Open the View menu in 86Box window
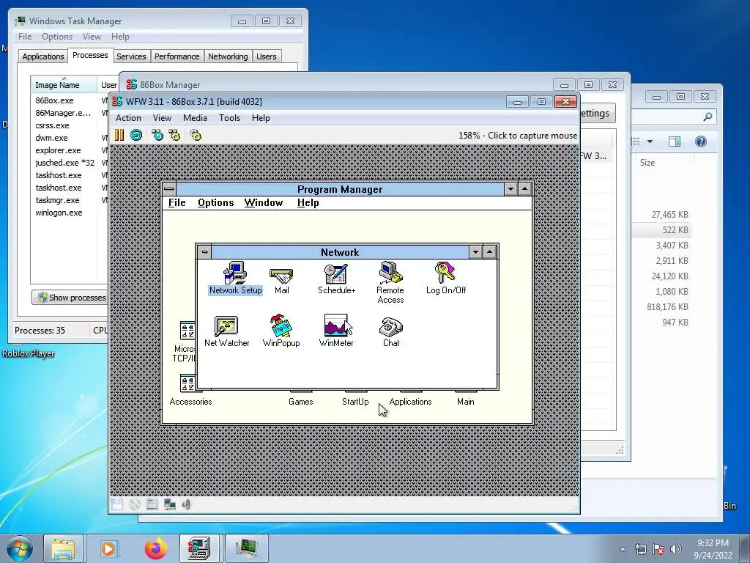The image size is (750, 563). [162, 118]
